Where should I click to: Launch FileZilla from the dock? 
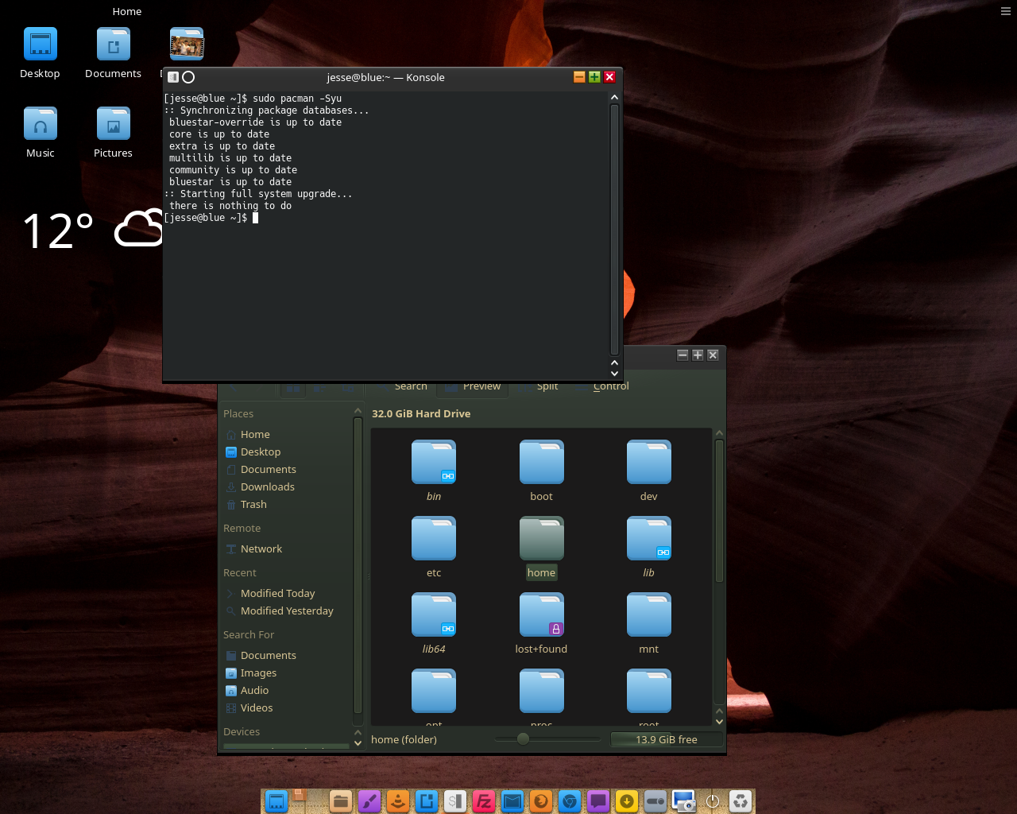(x=484, y=801)
